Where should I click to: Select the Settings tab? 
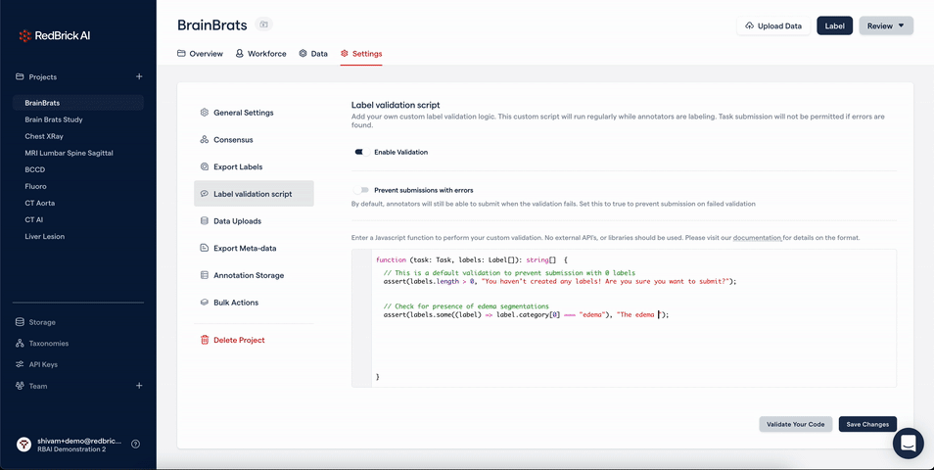361,54
